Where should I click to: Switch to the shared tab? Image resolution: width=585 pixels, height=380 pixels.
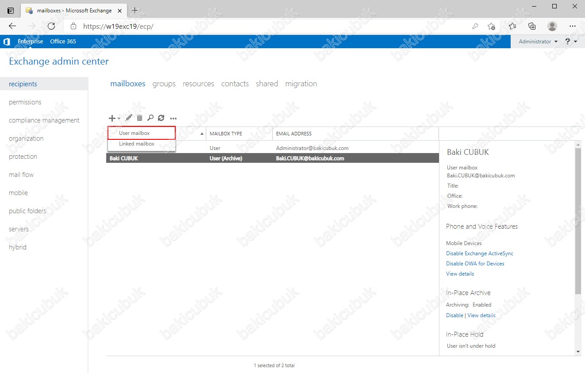click(x=267, y=84)
